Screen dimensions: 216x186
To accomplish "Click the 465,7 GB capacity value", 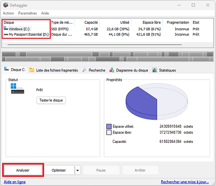I will (91, 34).
